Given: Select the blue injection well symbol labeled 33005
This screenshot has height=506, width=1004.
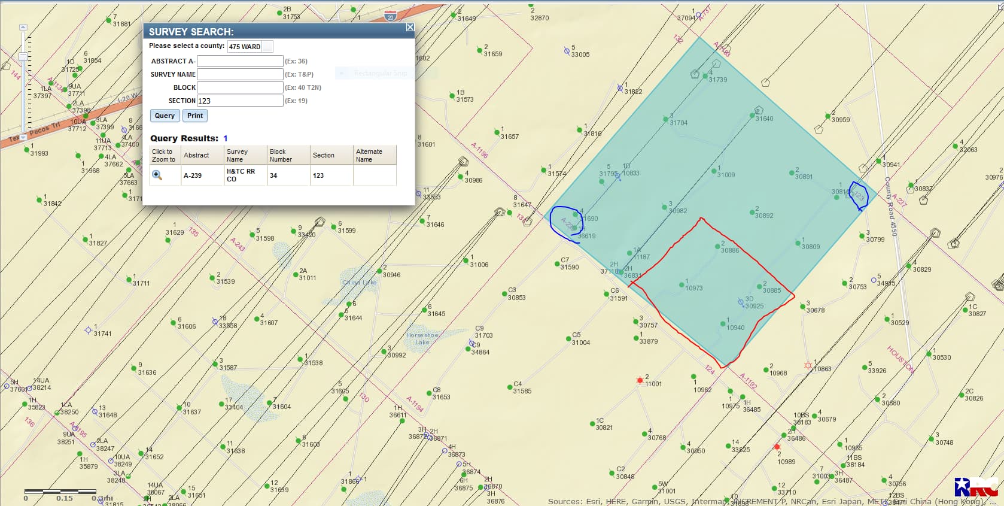Looking at the screenshot, I should coord(567,51).
